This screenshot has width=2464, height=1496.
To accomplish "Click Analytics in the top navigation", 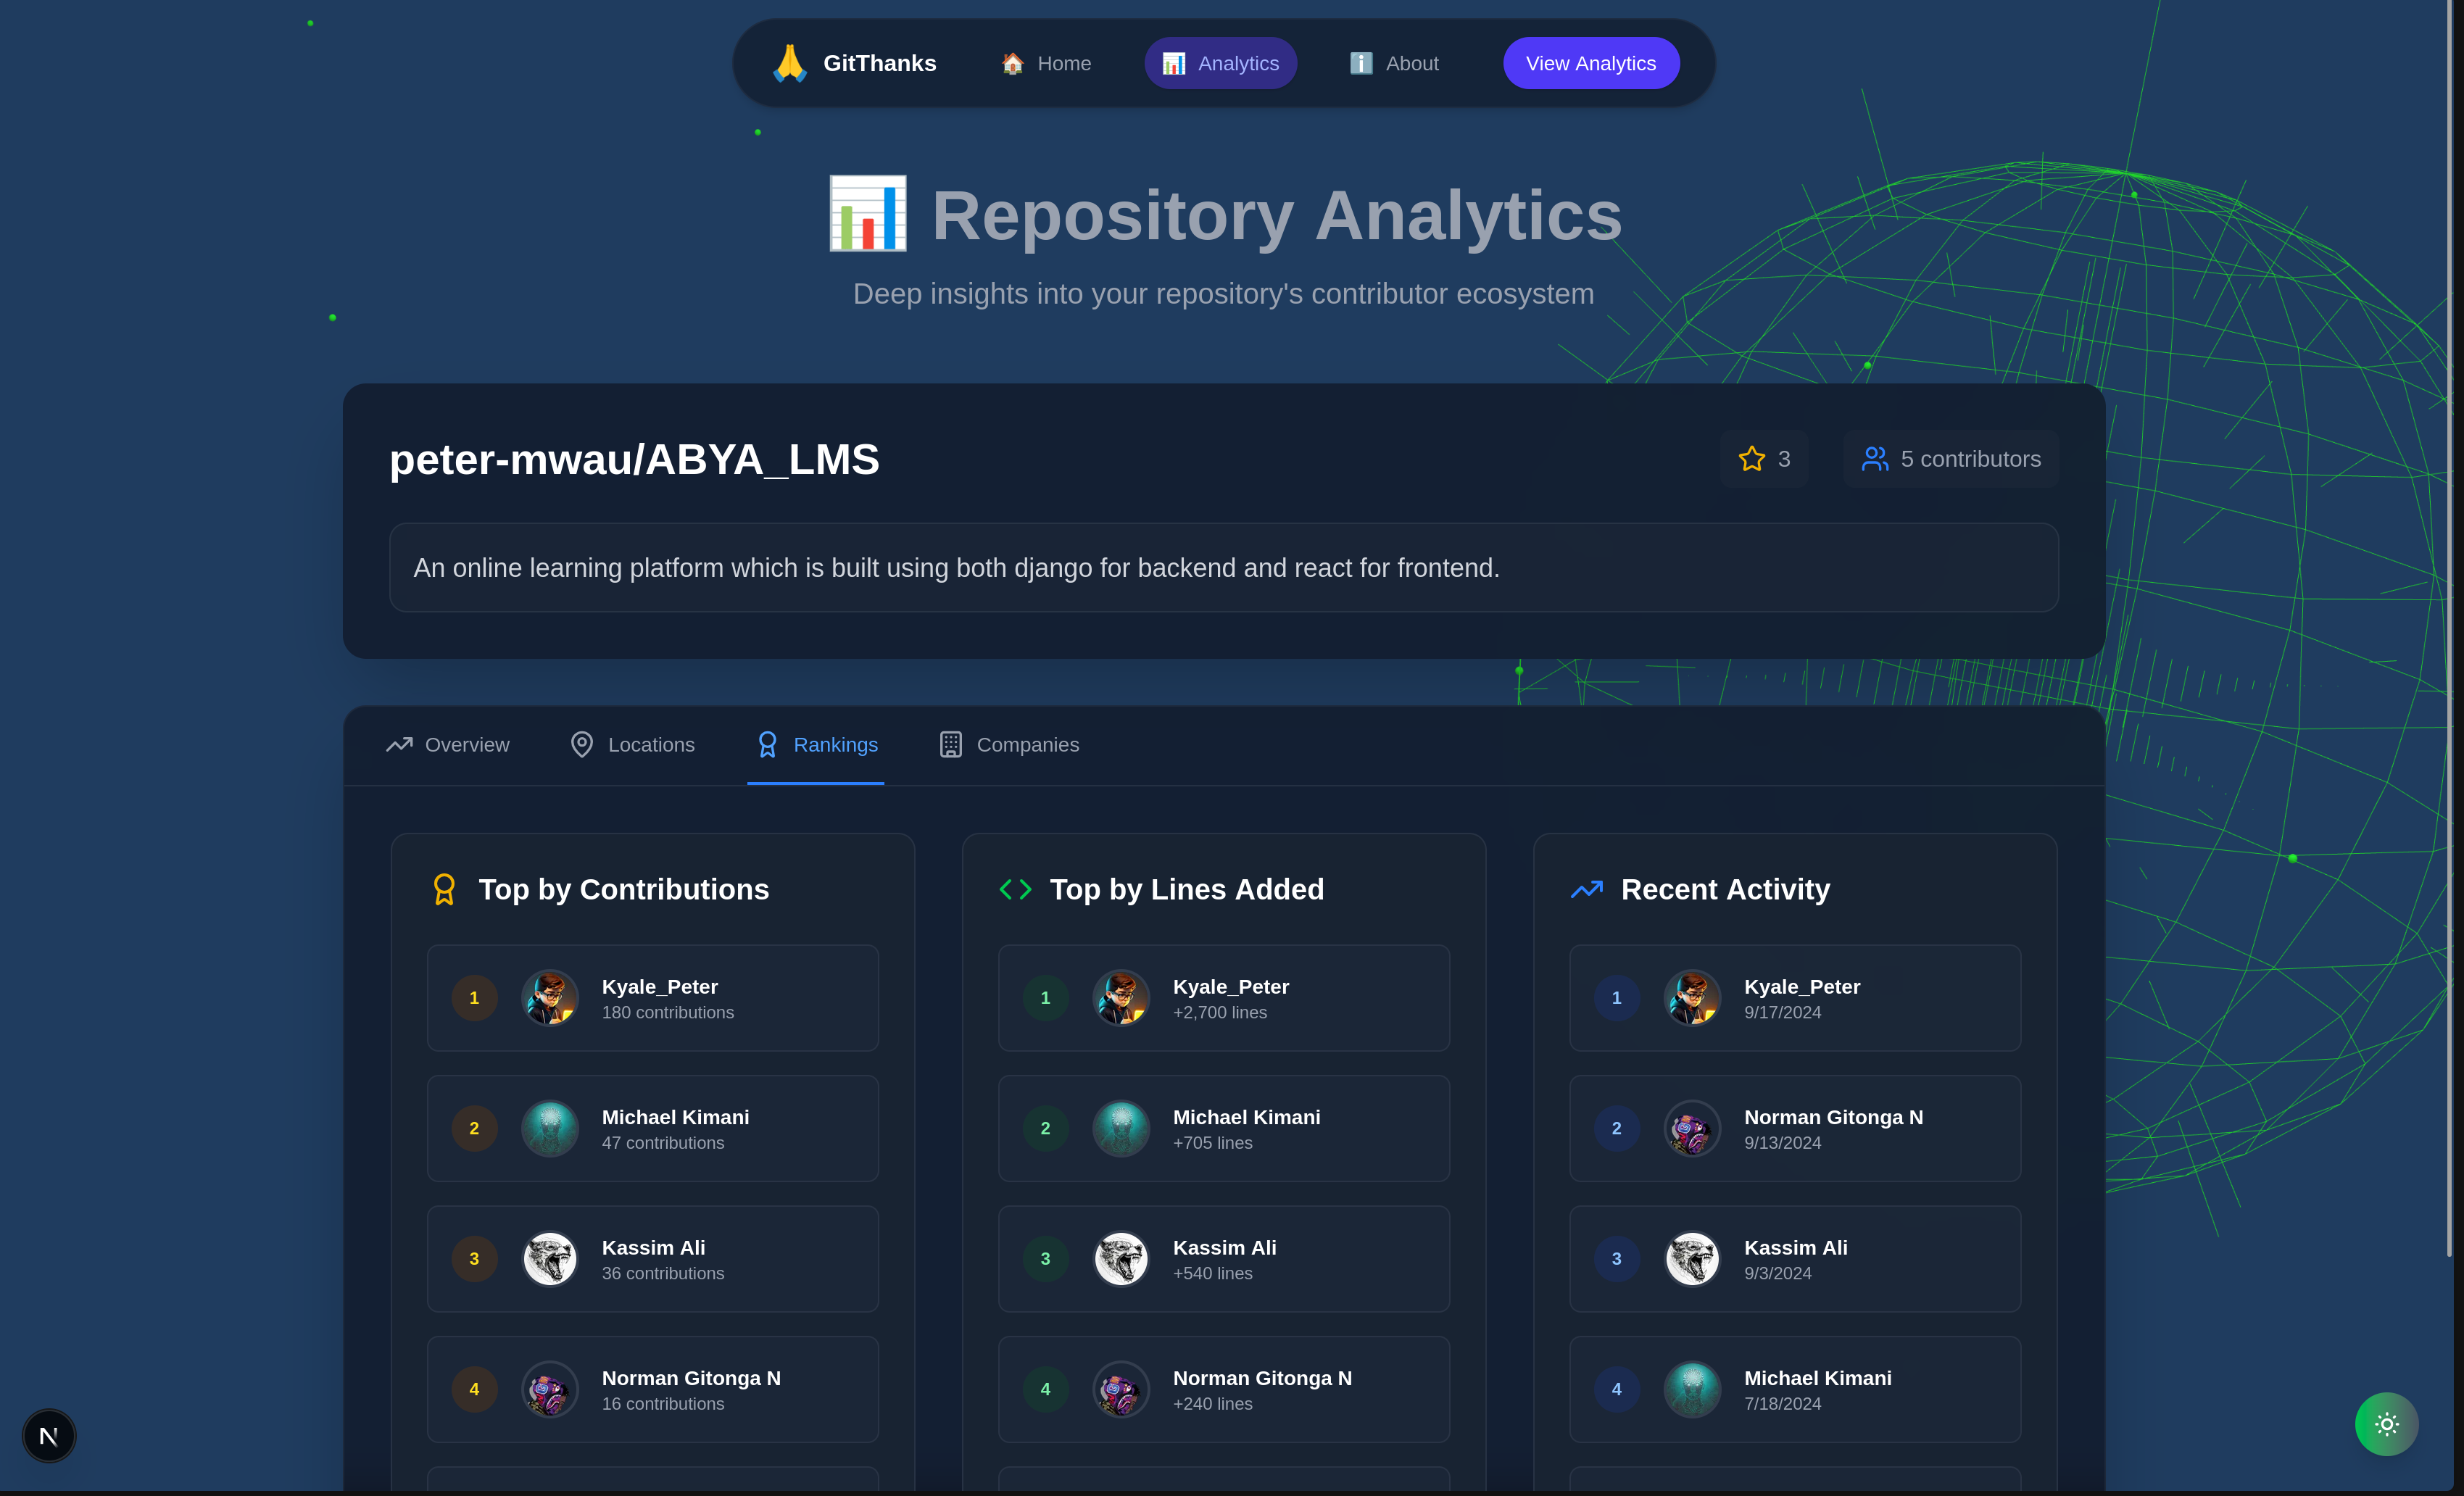I will [x=1220, y=63].
